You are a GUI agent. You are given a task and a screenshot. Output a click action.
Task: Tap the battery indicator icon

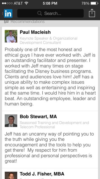[x=94, y=3]
